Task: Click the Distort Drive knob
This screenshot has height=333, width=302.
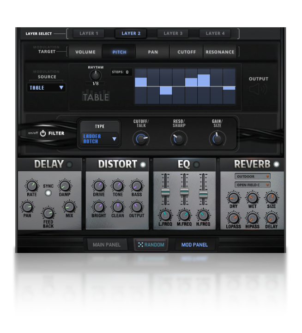Action: pyautogui.click(x=99, y=186)
